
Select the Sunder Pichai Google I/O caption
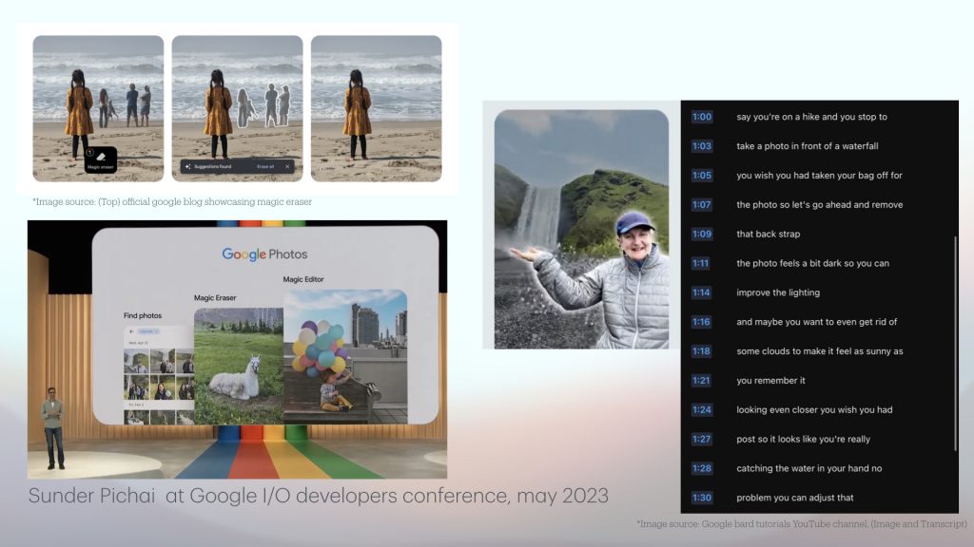point(318,496)
